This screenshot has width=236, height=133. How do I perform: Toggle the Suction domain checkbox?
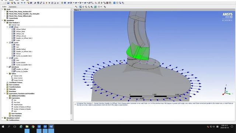pos(10,58)
